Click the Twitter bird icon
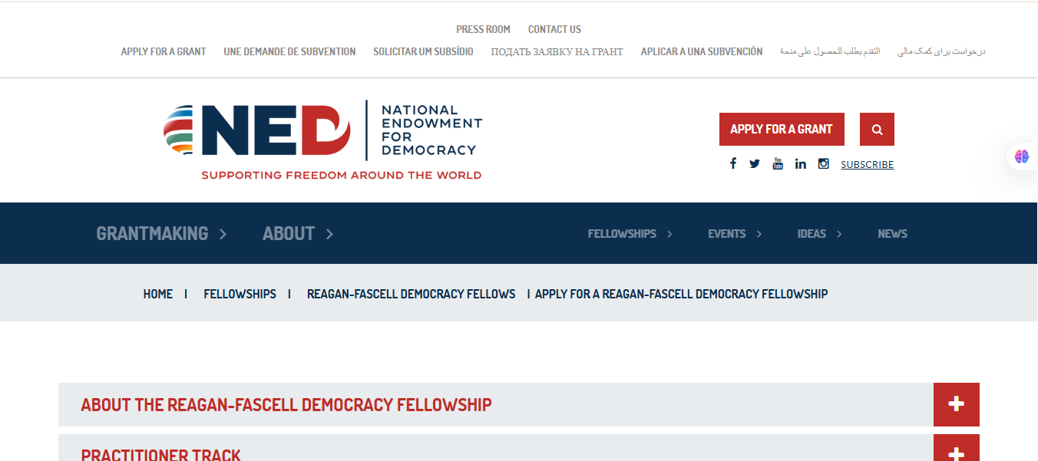 click(x=755, y=163)
